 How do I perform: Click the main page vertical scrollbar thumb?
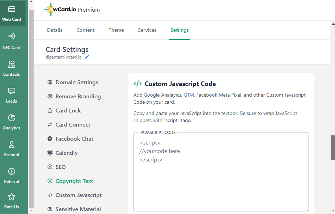click(333, 148)
